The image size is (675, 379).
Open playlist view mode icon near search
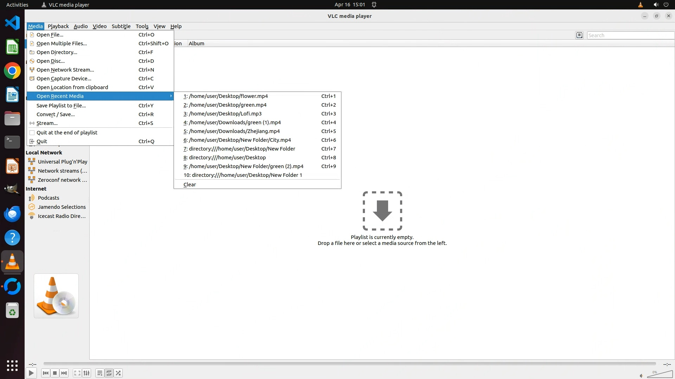point(579,35)
